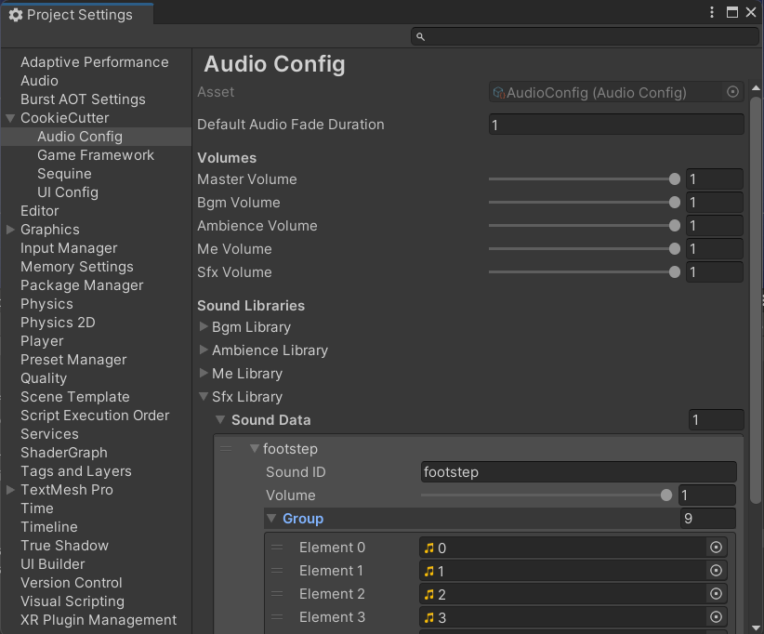Edit the Sound ID footstep text field
764x634 pixels.
[x=578, y=471]
